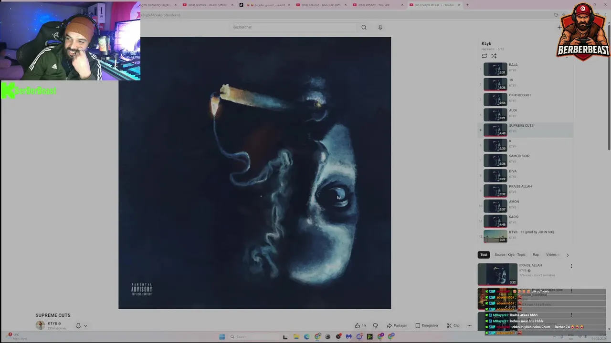This screenshot has width=611, height=343.
Task: Open the KTYB channel name link
Action: 53,323
